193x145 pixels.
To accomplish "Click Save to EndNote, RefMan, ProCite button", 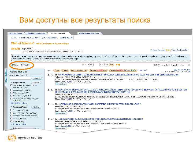I will tap(123, 70).
